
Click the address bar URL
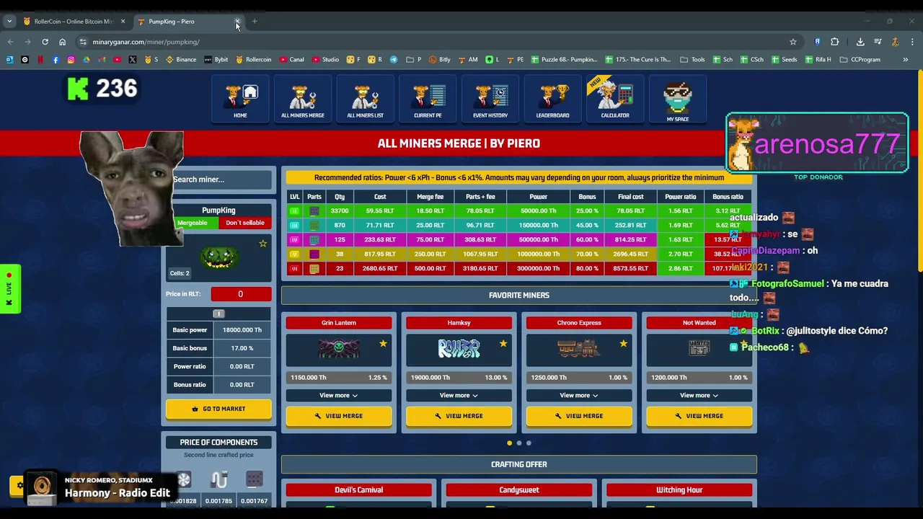pos(146,42)
